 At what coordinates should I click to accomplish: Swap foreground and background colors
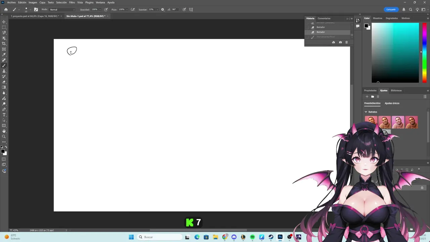6,147
